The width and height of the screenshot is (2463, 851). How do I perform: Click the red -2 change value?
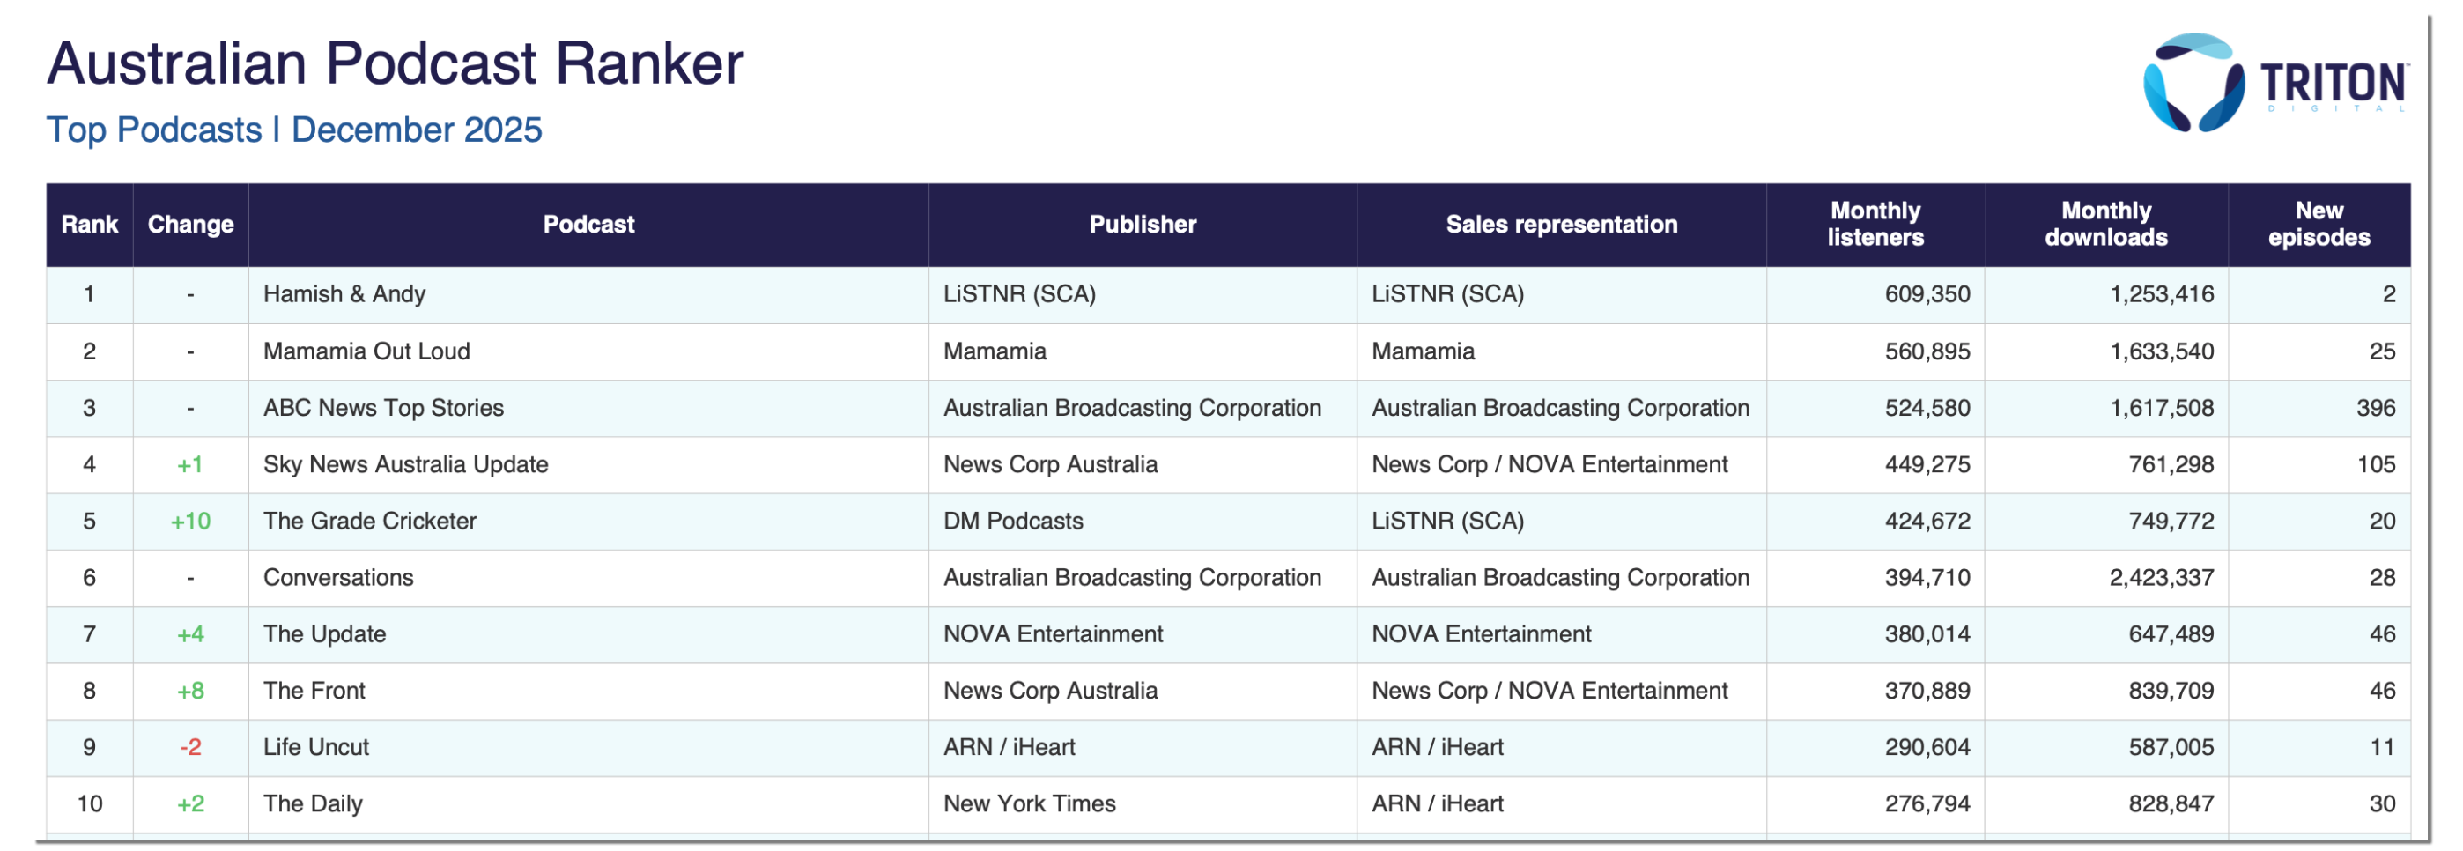(x=190, y=748)
